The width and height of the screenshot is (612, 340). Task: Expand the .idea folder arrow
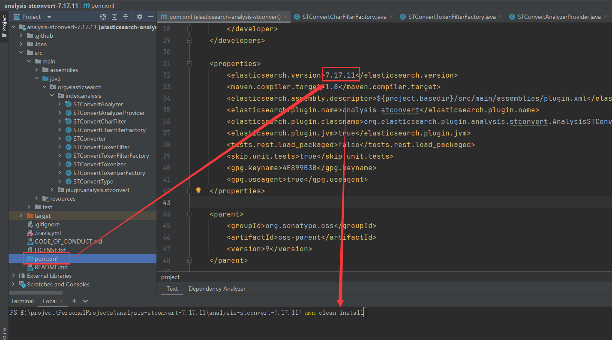click(21, 44)
